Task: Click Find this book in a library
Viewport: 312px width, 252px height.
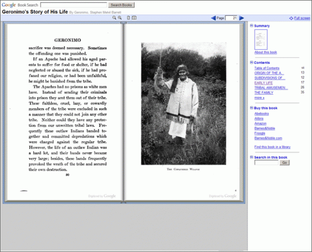Action: click(x=272, y=148)
